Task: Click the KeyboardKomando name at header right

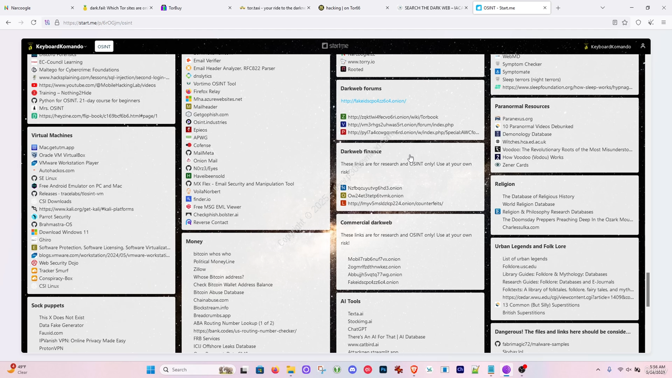Action: 611,47
